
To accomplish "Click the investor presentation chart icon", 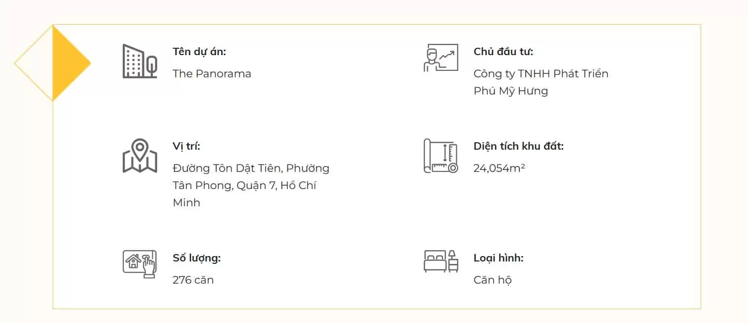I will click(x=441, y=58).
